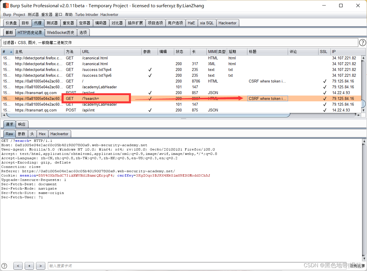This screenshot has height=271, width=367.
Task: Switch to the 对比器 tab
Action: click(117, 23)
